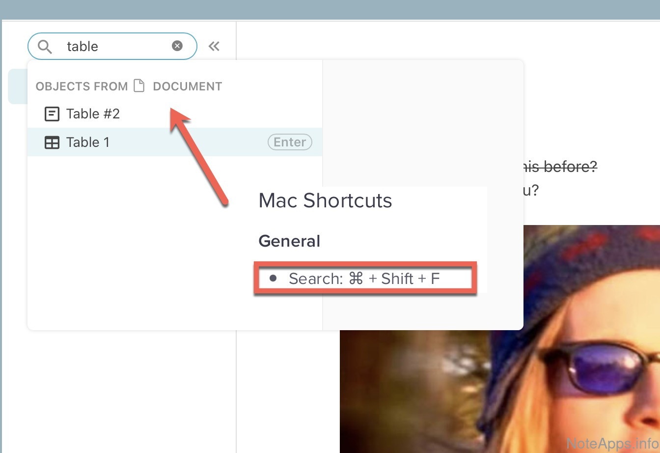The height and width of the screenshot is (453, 660).
Task: Click the document icon in the results header
Action: pyautogui.click(x=139, y=86)
